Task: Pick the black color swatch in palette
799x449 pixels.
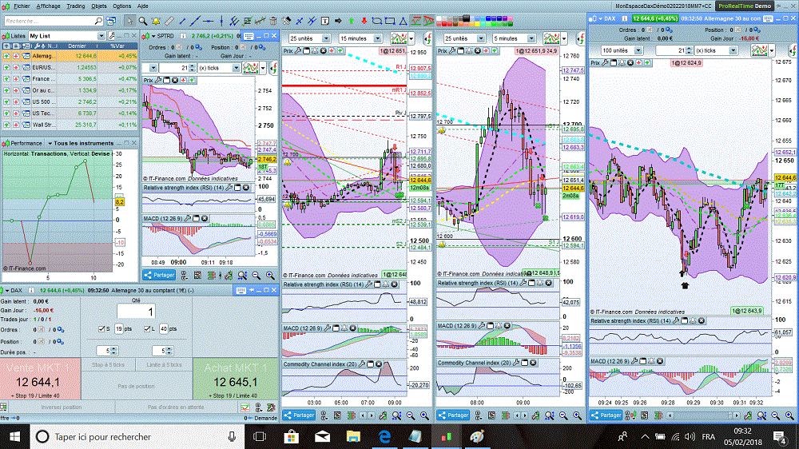Action: tap(467, 18)
